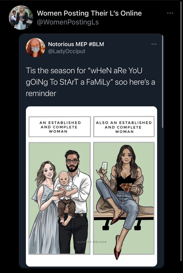Viewport: 183px width, 273px height.
Task: Open the quoted tweet text about family
Action: 90,82
